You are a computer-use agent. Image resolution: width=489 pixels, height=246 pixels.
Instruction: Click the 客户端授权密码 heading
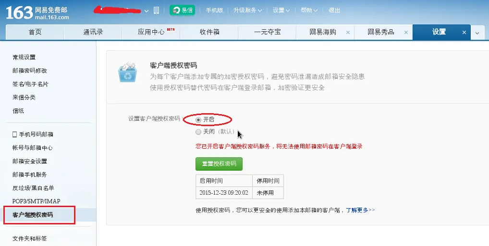pos(173,65)
